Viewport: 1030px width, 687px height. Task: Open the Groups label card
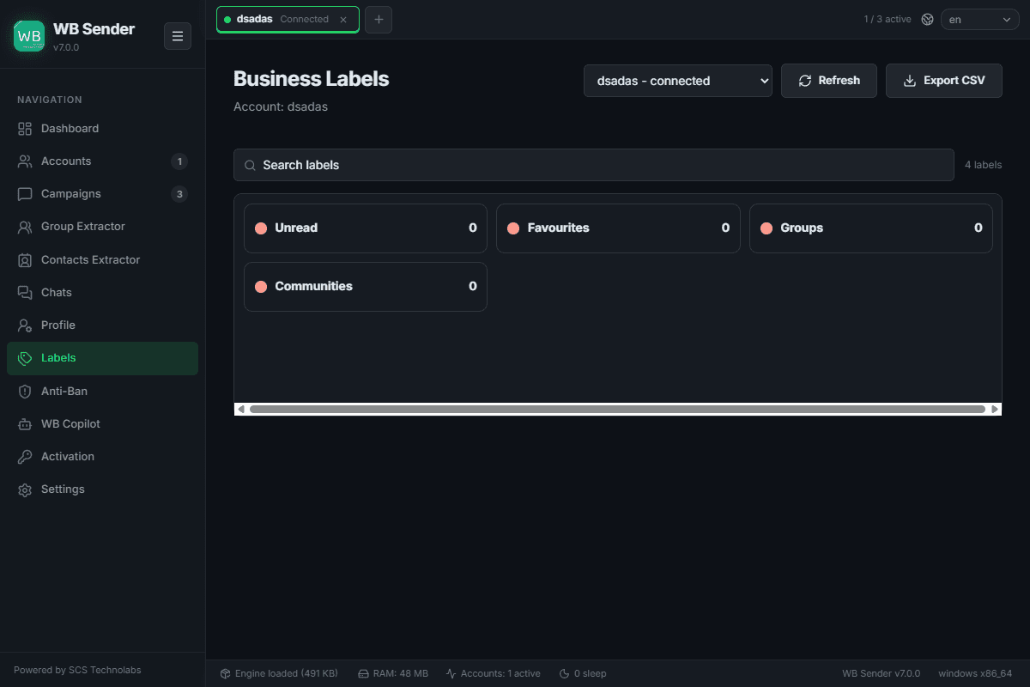click(x=871, y=228)
